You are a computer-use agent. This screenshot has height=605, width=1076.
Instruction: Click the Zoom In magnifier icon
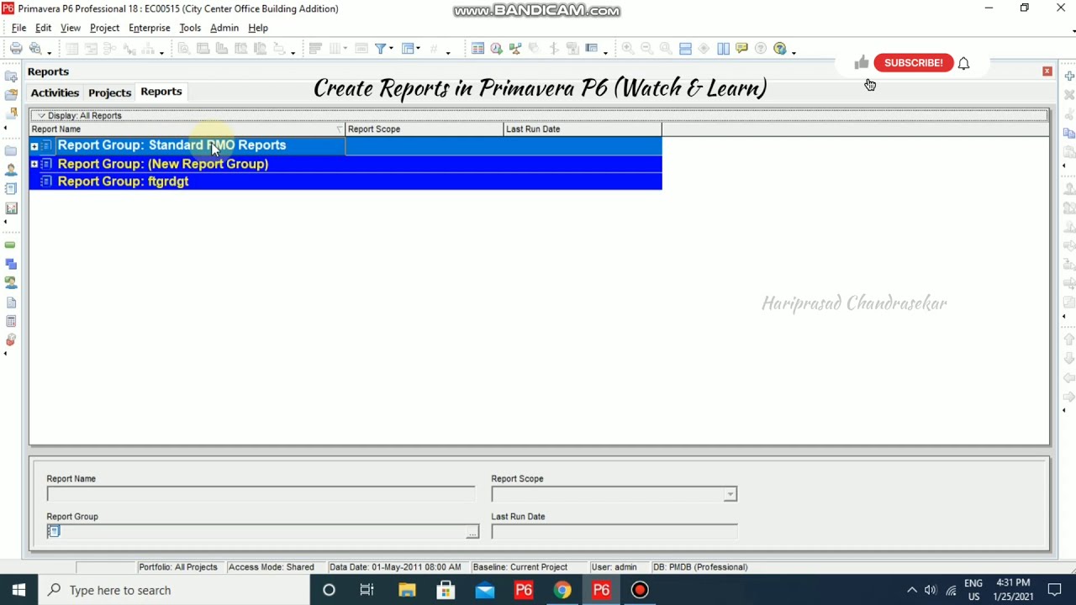[x=628, y=49]
